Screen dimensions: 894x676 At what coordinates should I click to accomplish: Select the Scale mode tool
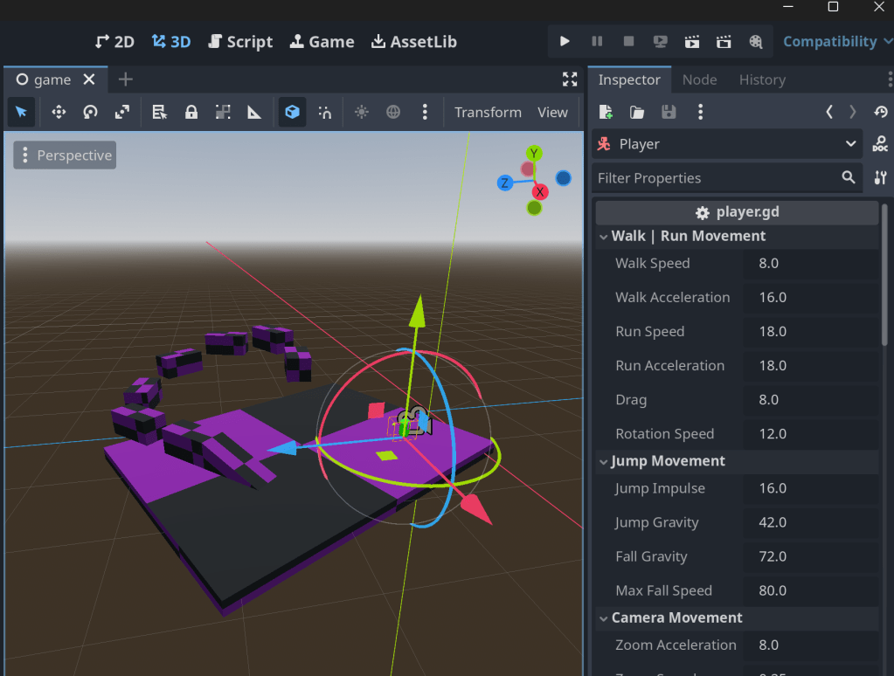[x=122, y=112]
